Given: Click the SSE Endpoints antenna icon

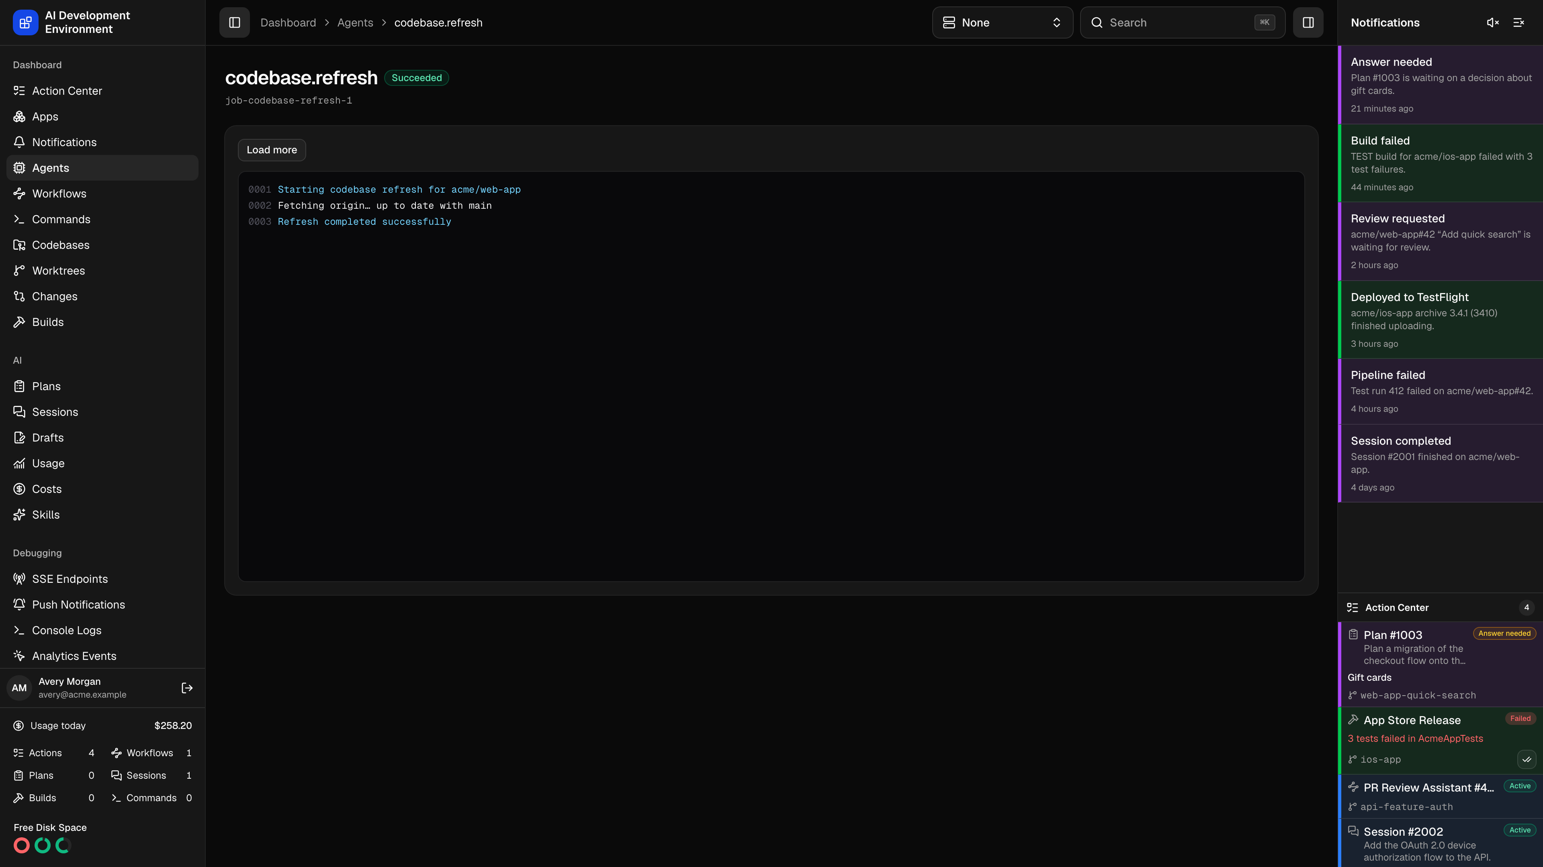Looking at the screenshot, I should [x=19, y=579].
